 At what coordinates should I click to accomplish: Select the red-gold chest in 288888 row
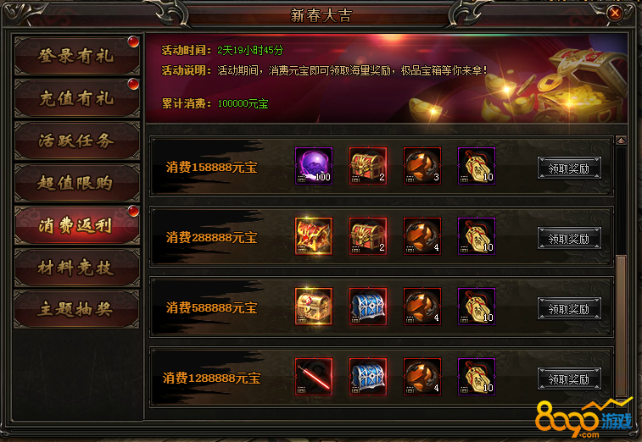pyautogui.click(x=368, y=236)
